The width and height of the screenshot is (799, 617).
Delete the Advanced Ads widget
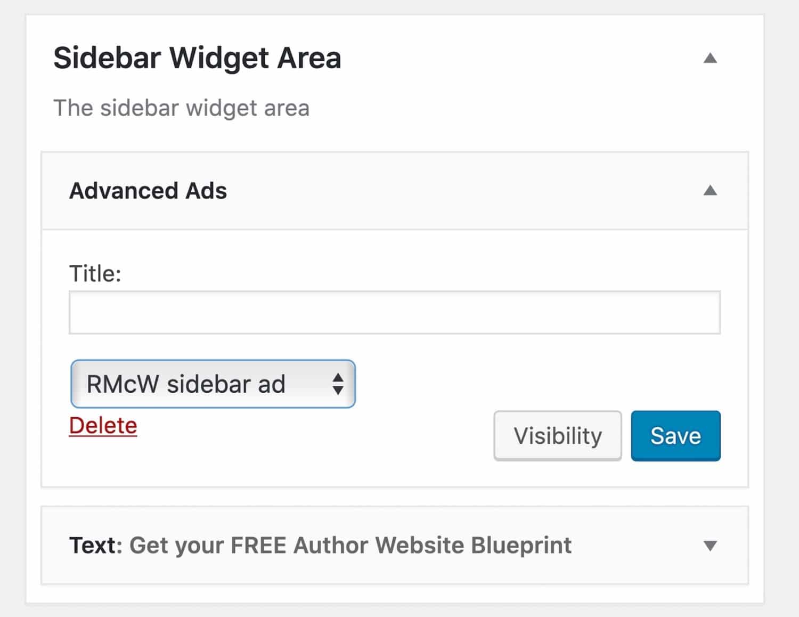(103, 425)
